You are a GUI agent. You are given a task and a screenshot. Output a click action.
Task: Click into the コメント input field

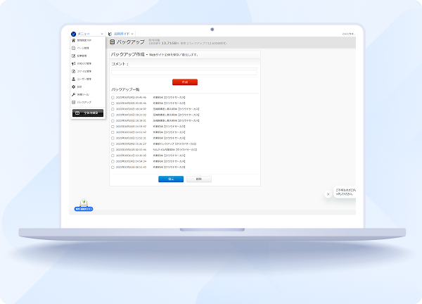pos(184,72)
